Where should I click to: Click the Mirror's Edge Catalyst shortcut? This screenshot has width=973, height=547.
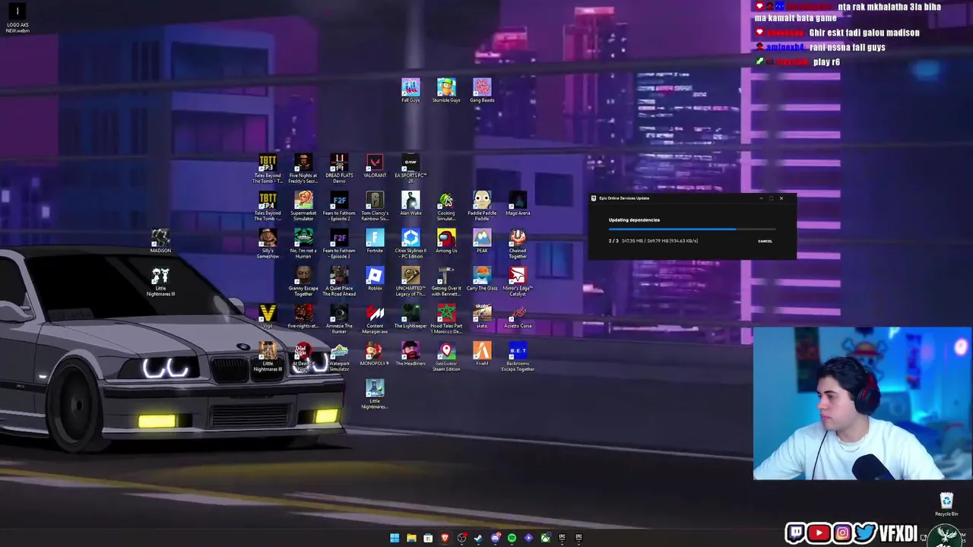tap(518, 281)
